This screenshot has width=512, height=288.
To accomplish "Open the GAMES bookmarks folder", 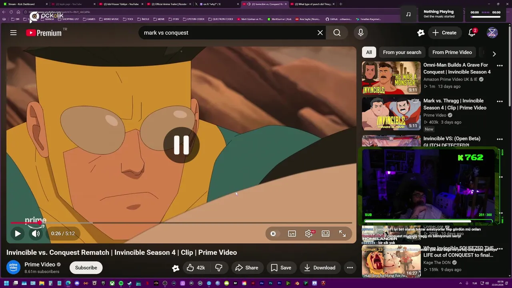I will pyautogui.click(x=89, y=19).
